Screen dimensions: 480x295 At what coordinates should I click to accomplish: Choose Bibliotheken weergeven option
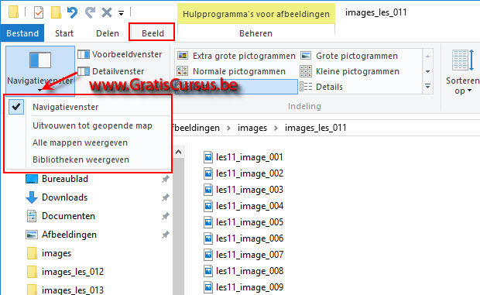coord(81,160)
